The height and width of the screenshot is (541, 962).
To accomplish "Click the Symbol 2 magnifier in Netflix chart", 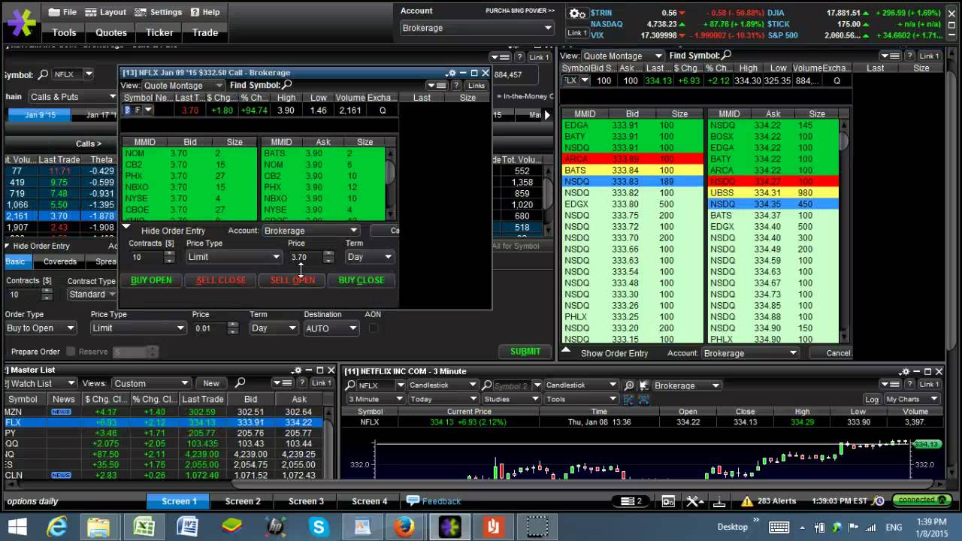I will 488,385.
